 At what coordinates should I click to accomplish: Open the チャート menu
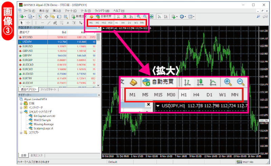[71, 11]
